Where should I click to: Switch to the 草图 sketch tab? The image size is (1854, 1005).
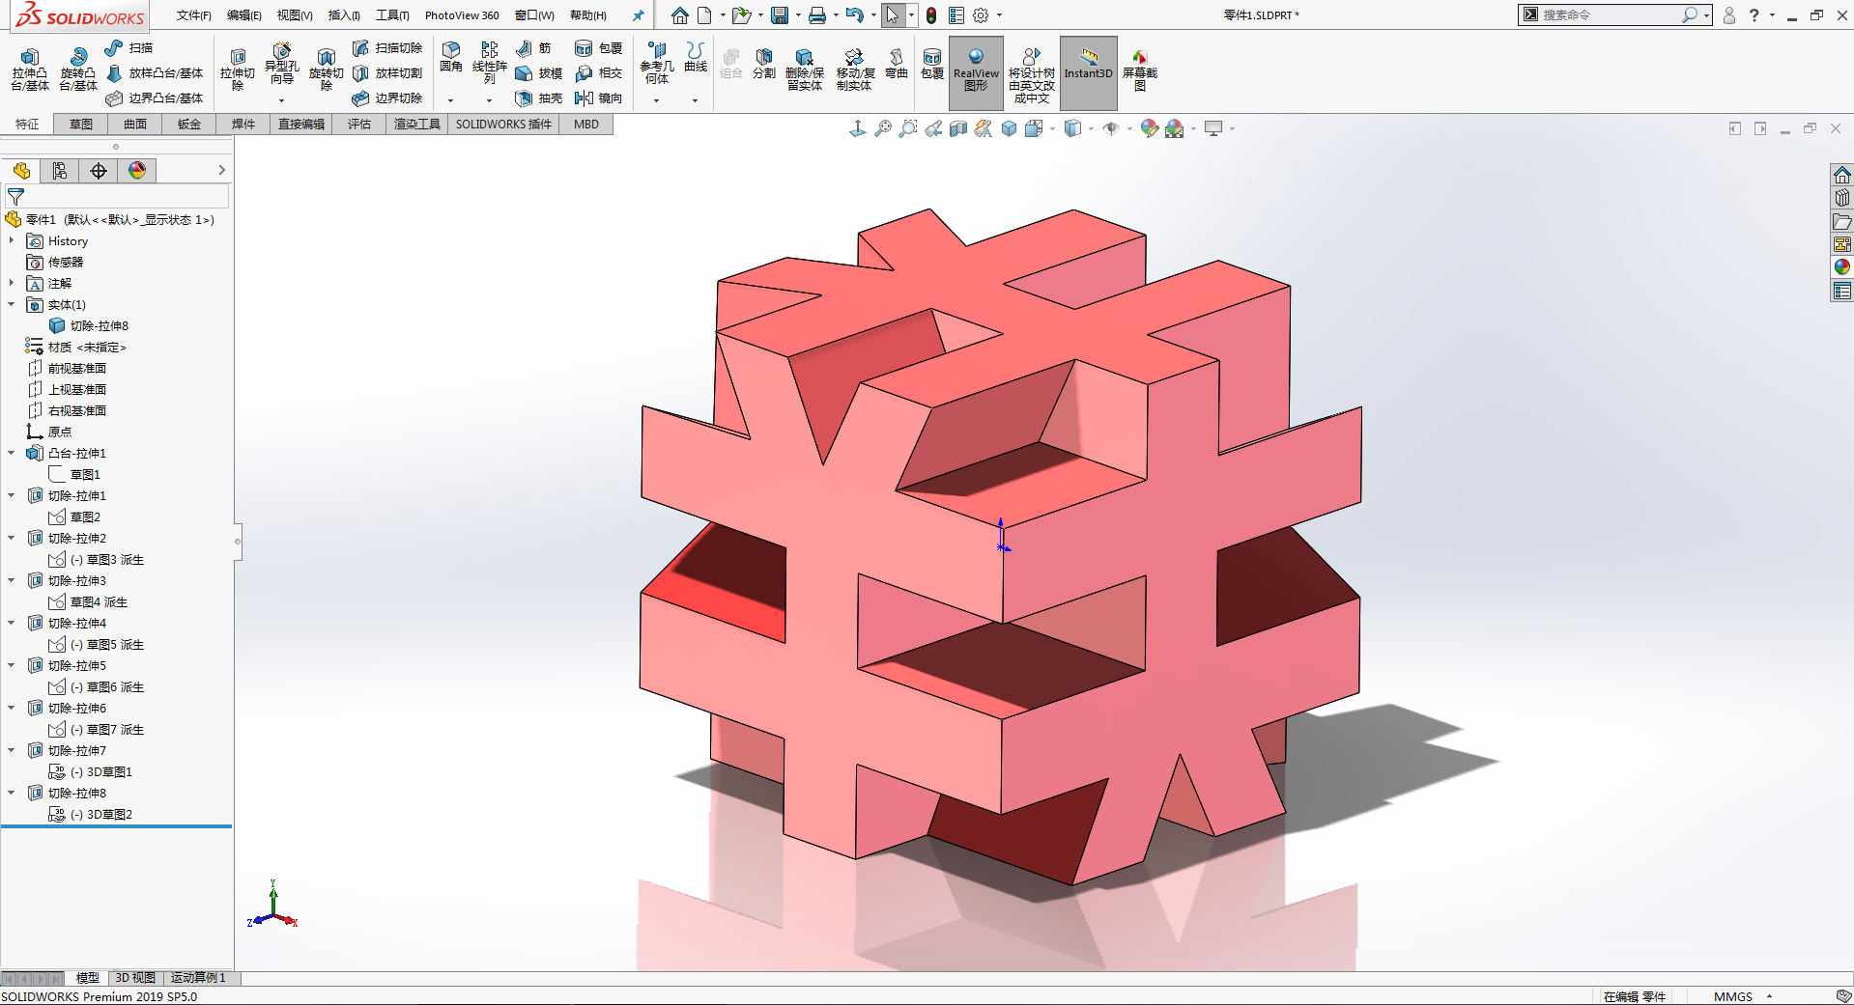click(x=81, y=125)
